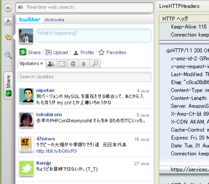Click the Profile person icon
Screen dimensions: 209x184
coord(76,53)
